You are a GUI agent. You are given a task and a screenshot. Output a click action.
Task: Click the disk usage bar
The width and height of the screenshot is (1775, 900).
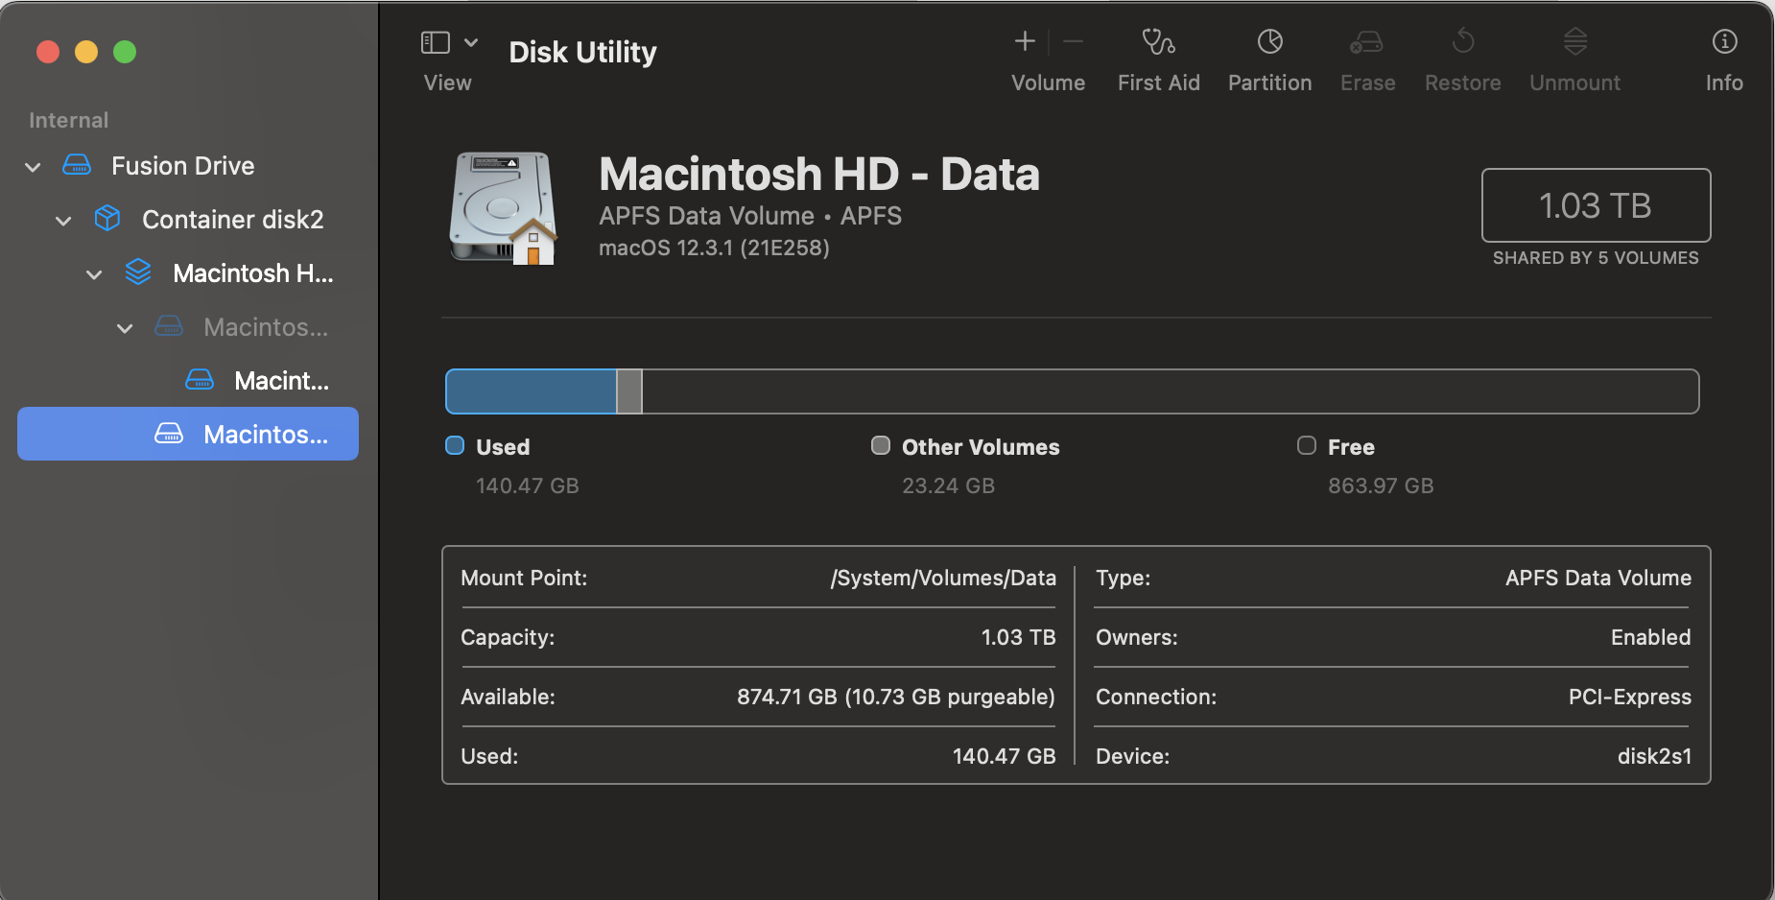pos(1072,391)
